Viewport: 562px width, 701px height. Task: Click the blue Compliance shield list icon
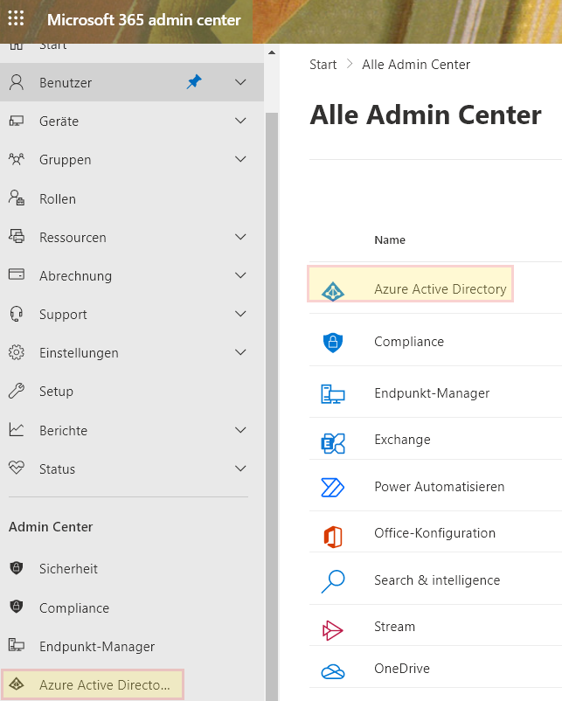click(333, 343)
